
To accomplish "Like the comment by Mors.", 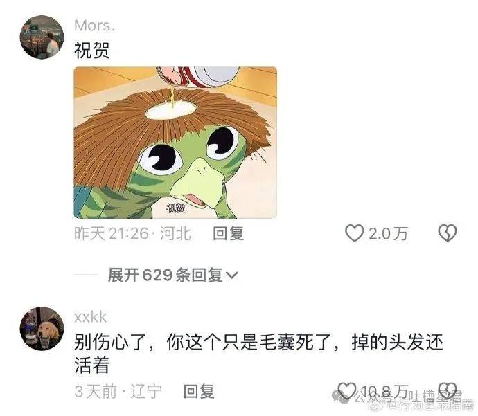I will pos(354,233).
